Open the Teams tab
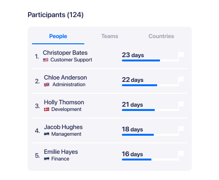The height and width of the screenshot is (180, 219). (109, 36)
